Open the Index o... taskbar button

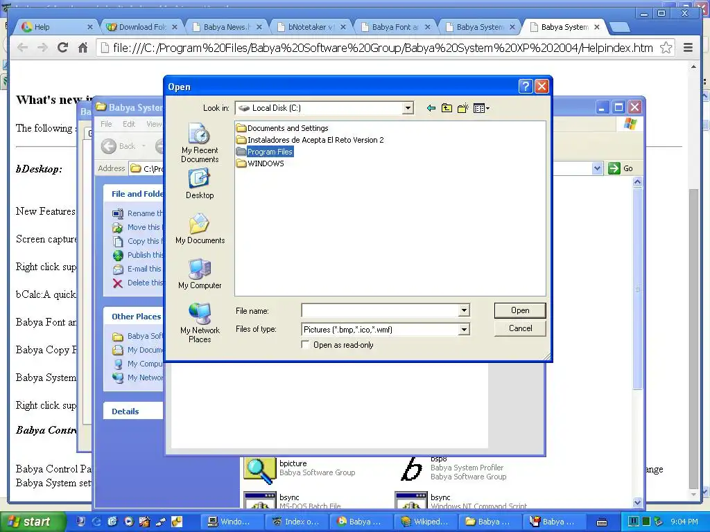point(297,522)
